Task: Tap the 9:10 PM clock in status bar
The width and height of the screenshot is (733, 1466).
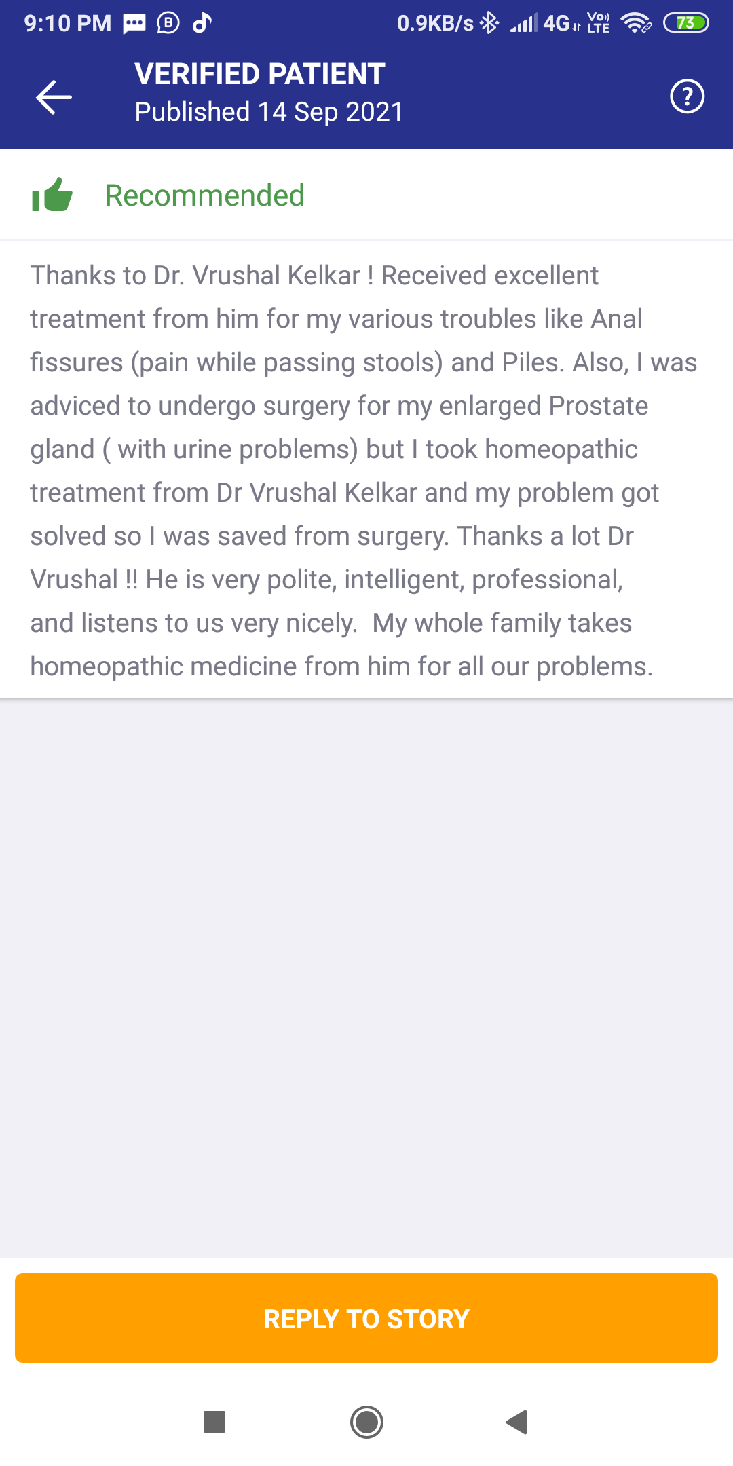Action: click(68, 24)
